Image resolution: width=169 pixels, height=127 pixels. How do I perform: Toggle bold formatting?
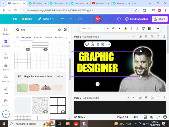[x=132, y=28]
